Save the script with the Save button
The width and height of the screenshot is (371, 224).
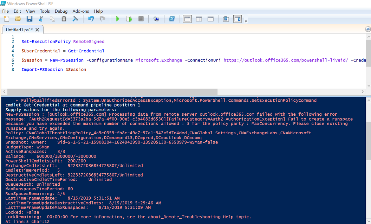pos(30,19)
